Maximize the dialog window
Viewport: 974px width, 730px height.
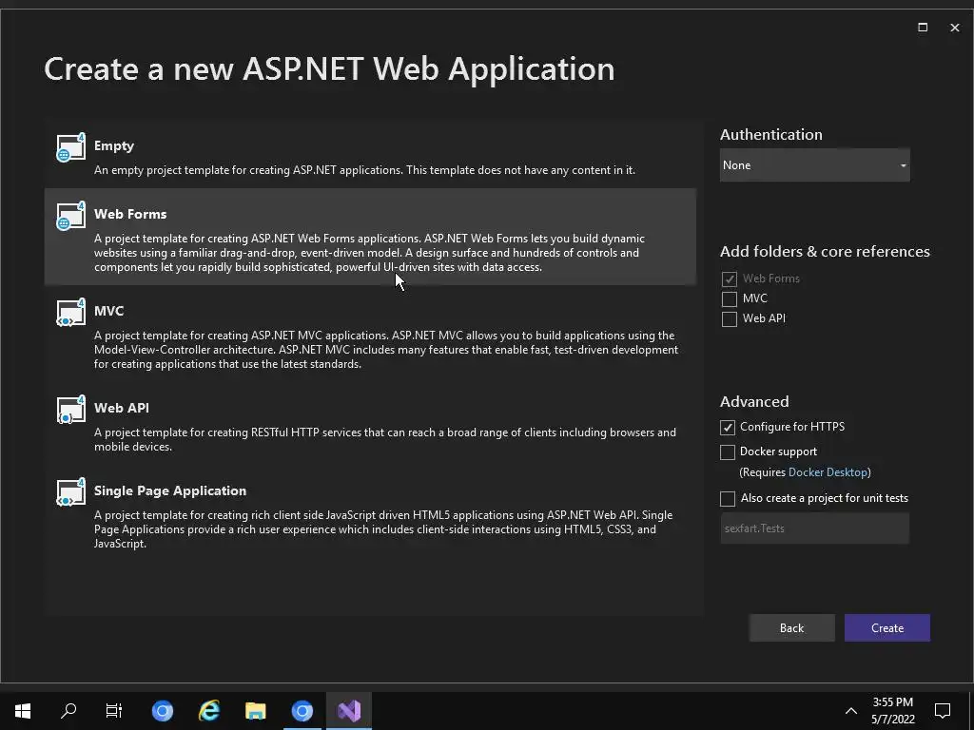pyautogui.click(x=923, y=28)
